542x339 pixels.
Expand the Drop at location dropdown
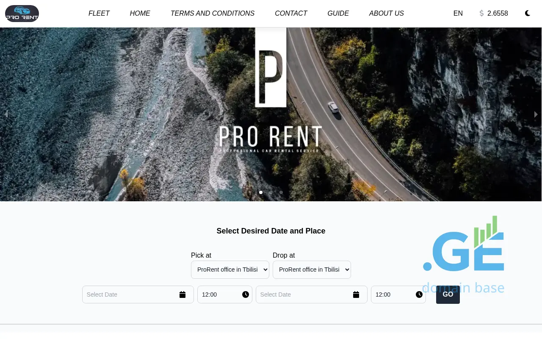click(312, 270)
